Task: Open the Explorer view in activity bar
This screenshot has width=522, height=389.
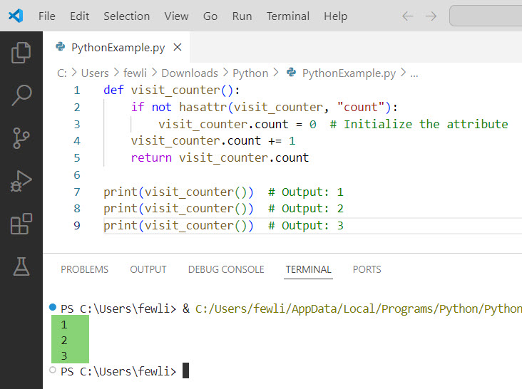Action: pyautogui.click(x=21, y=53)
